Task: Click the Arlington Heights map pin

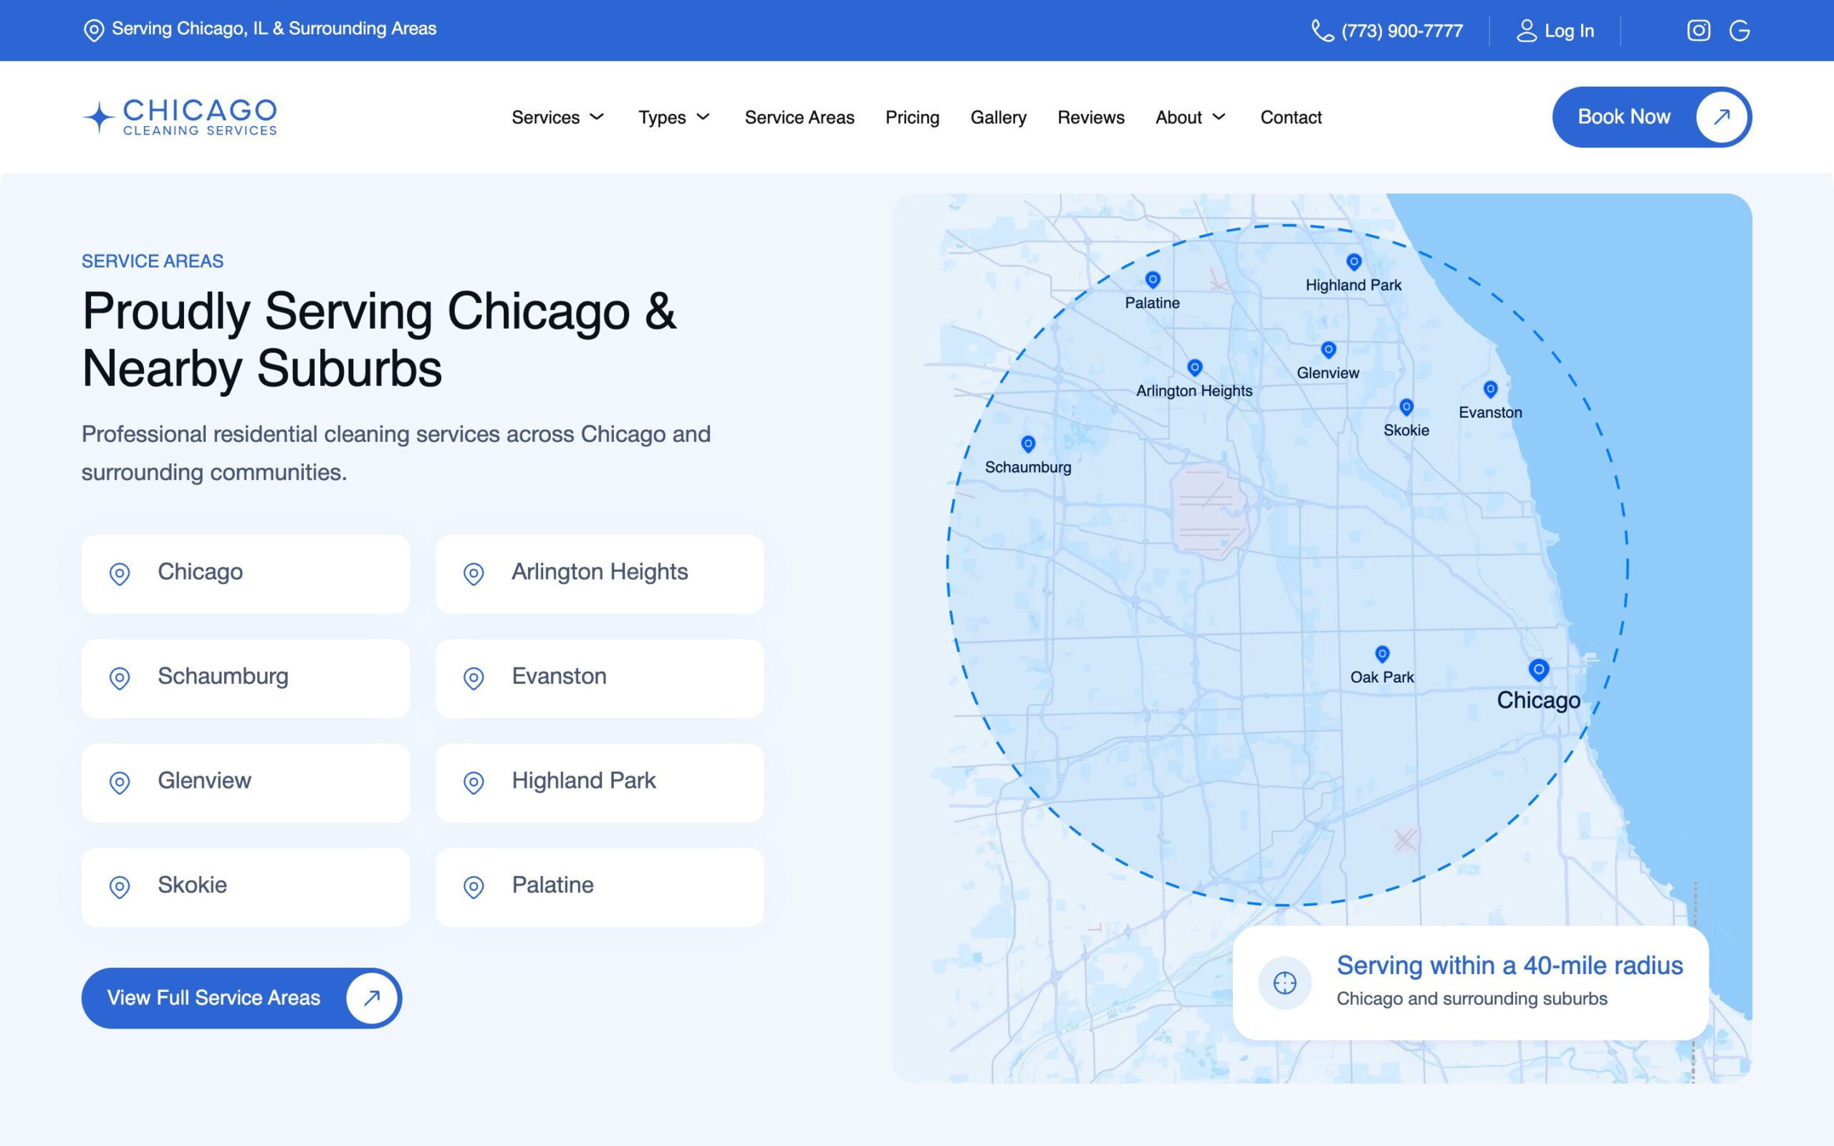Action: (x=1195, y=367)
